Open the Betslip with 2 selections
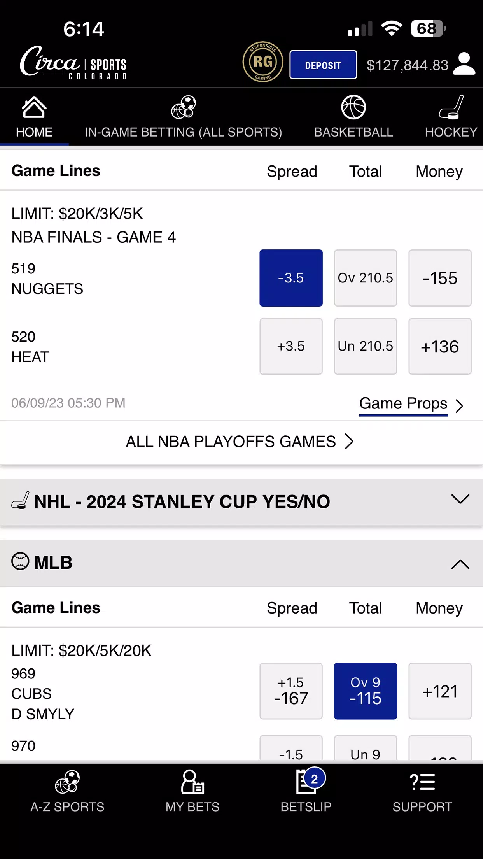 (x=306, y=782)
